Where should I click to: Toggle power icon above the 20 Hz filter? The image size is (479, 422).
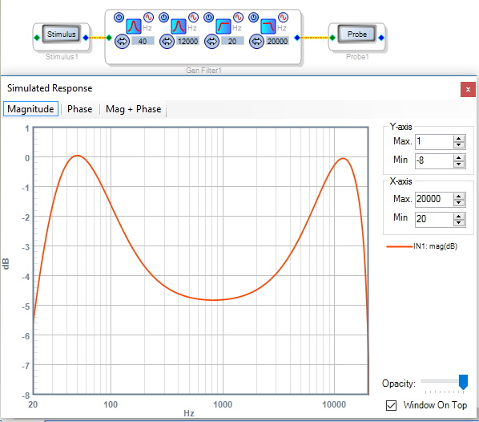pos(208,17)
